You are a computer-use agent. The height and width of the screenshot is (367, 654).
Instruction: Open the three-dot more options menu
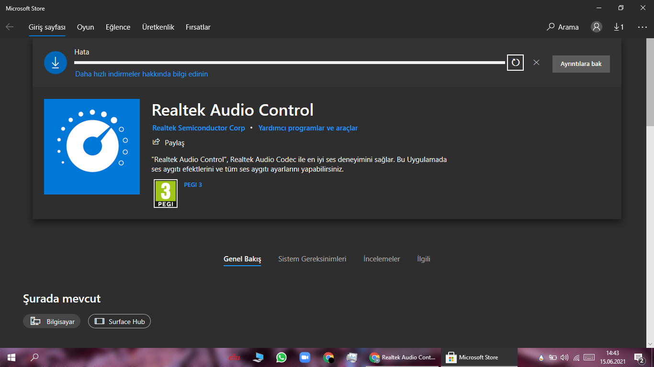[x=643, y=27]
